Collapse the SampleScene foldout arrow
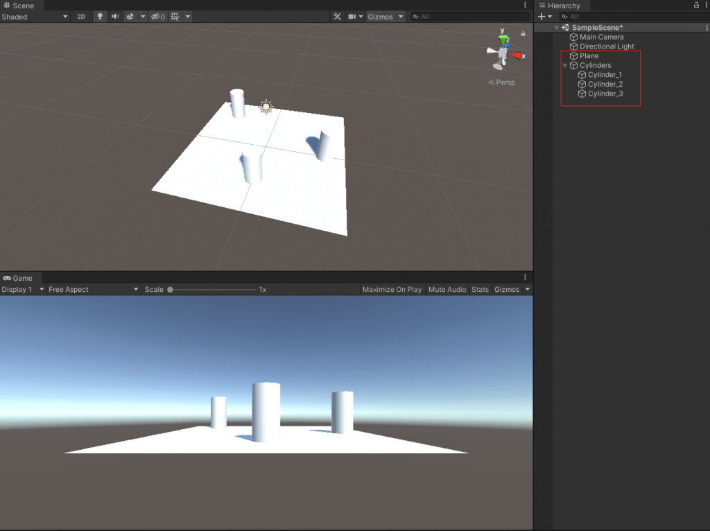The width and height of the screenshot is (710, 531). pos(557,28)
